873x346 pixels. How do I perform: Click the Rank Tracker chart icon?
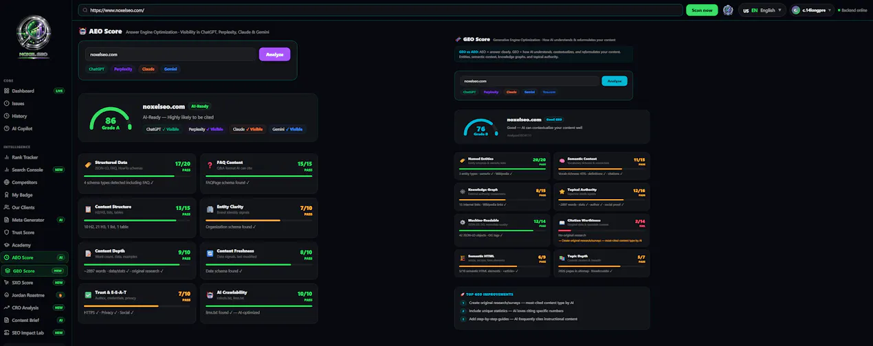click(7, 157)
